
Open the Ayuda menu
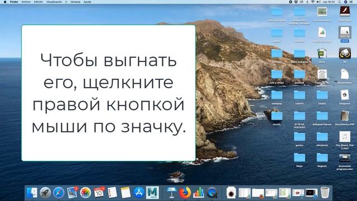pyautogui.click(x=87, y=2)
